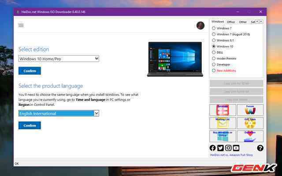The width and height of the screenshot is (282, 176).
Task: Switch to the Office tab
Action: [x=231, y=22]
